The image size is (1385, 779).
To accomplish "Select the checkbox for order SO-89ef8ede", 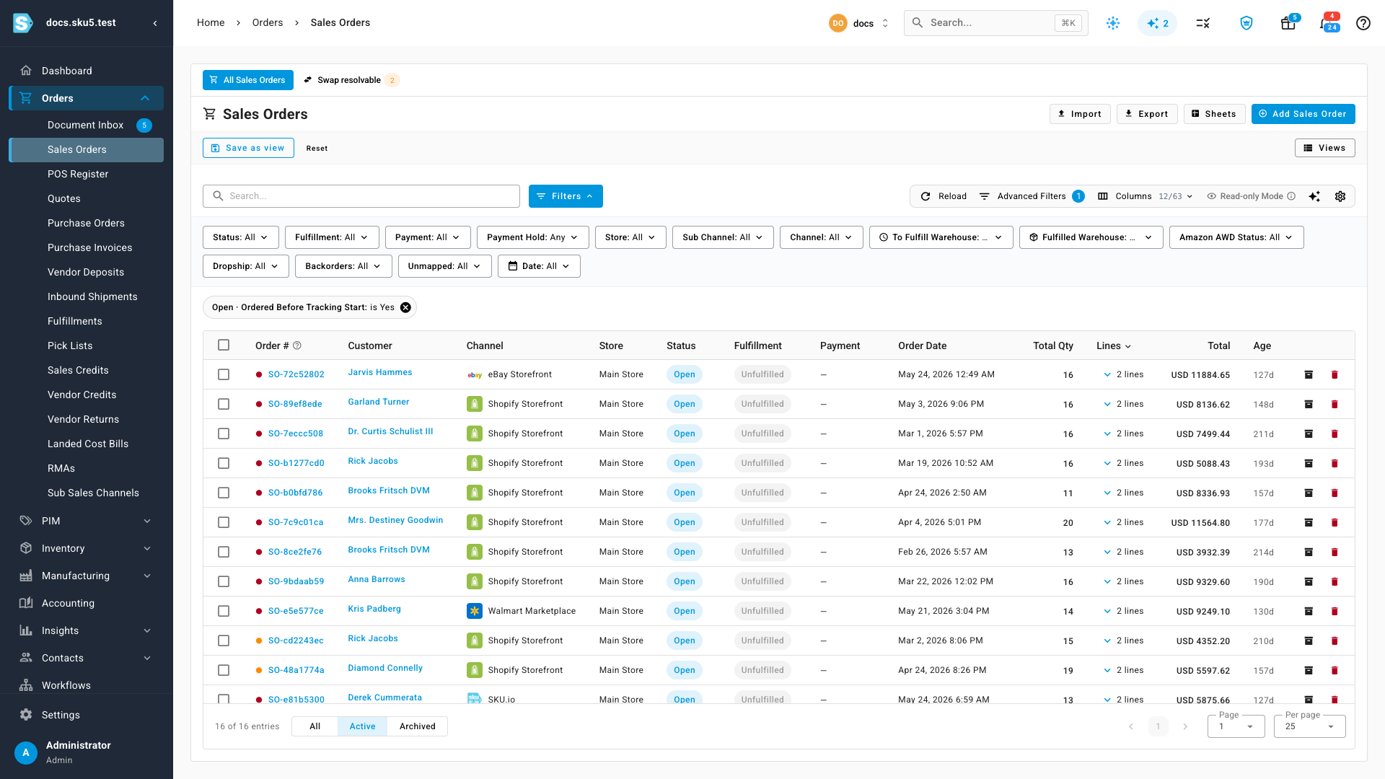I will 224,404.
